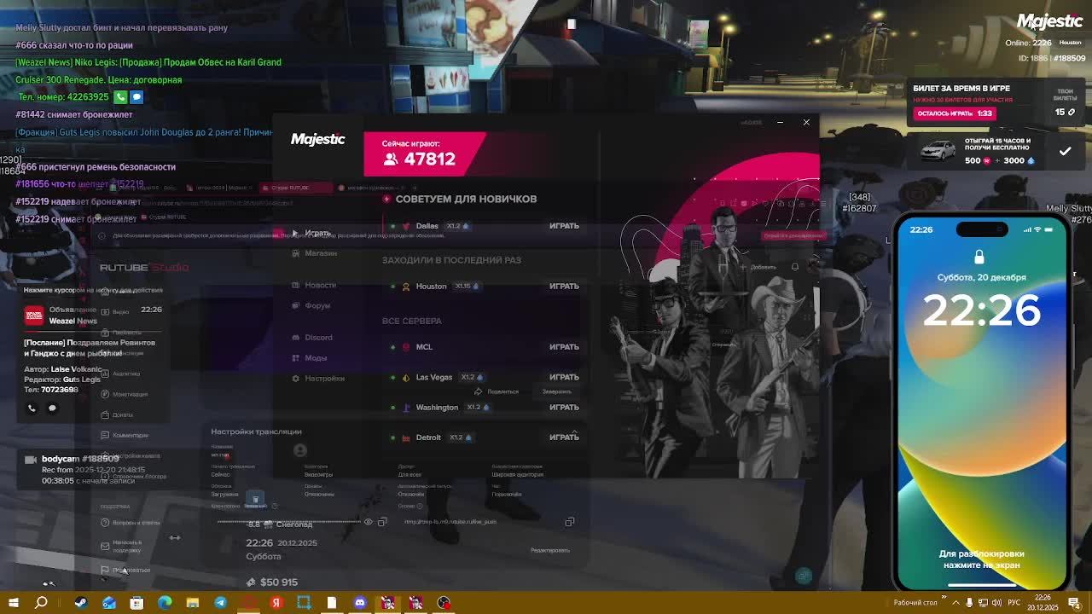Expand the hidden system tray icons
The image size is (1092, 614).
[956, 603]
